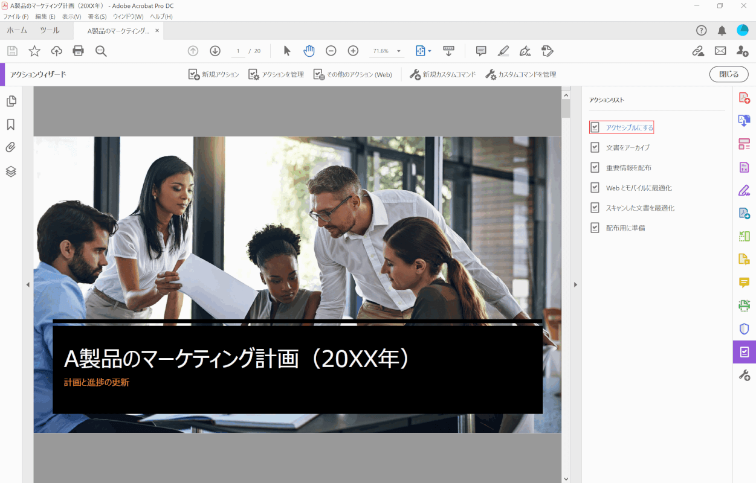
Task: Open the Layers side panel
Action: tap(10, 171)
